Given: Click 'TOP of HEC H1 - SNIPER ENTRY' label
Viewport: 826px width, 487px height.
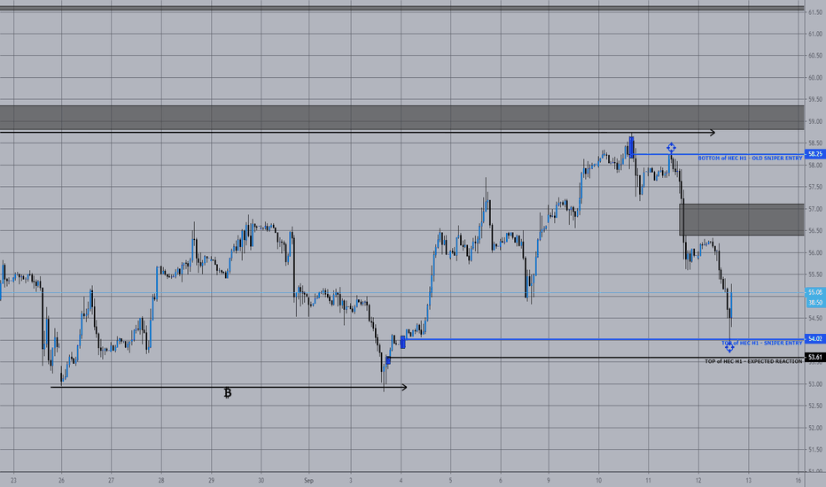Looking at the screenshot, I should coord(761,343).
